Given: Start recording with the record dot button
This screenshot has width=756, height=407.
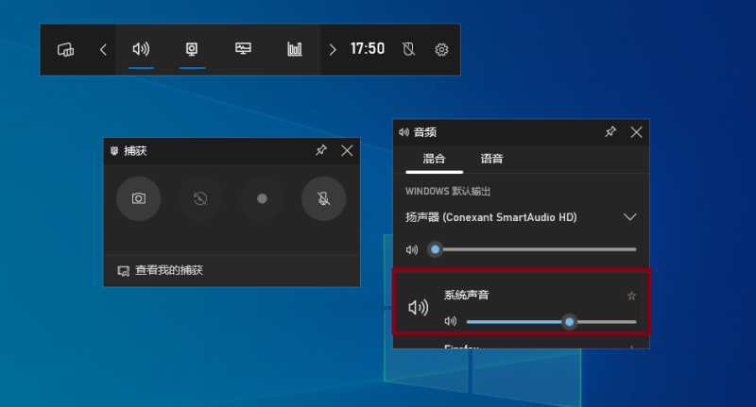Looking at the screenshot, I should (x=262, y=198).
